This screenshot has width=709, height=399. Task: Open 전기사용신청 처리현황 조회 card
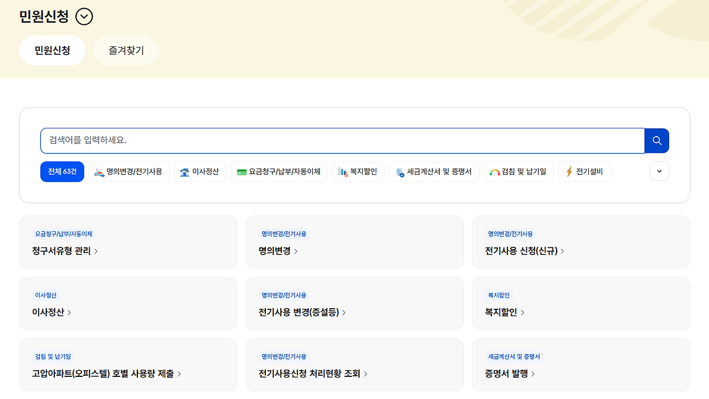(x=354, y=365)
